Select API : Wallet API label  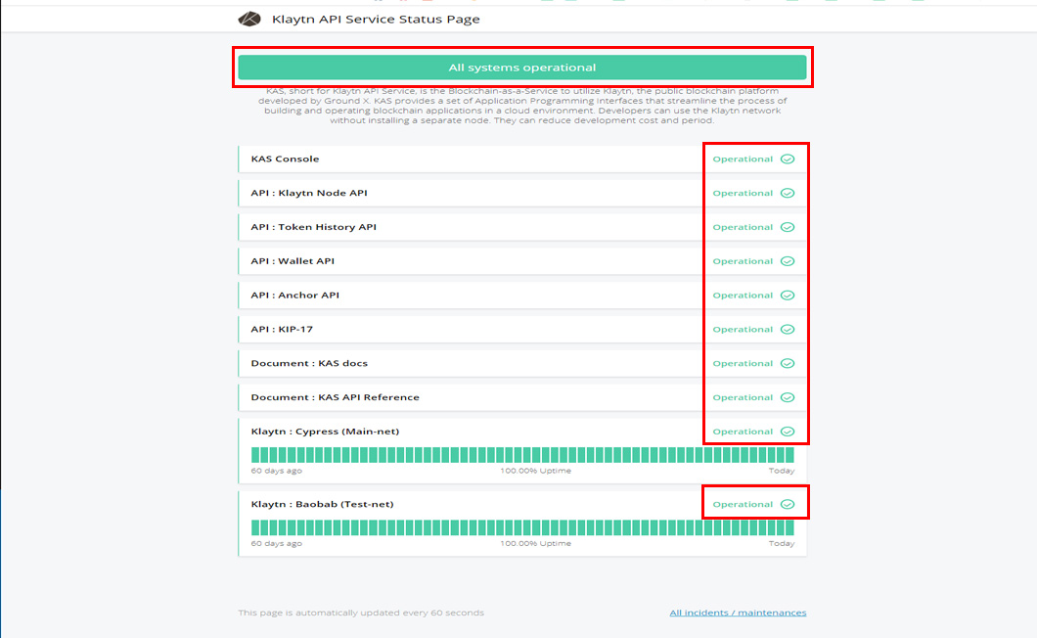point(293,261)
